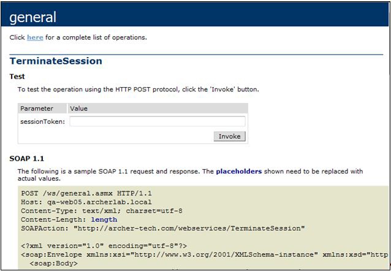Viewport: 391px width, 271px height.
Task: Click the POST /ws/general.asmx request line
Action: (x=86, y=193)
